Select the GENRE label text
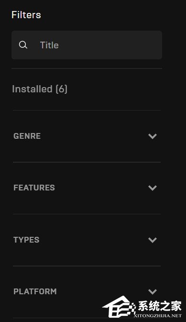 pyautogui.click(x=27, y=136)
